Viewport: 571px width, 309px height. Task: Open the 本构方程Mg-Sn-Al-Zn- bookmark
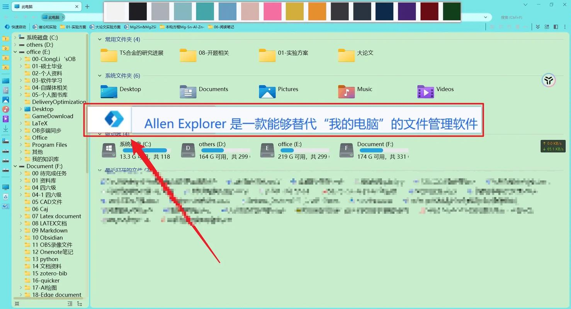tap(182, 27)
